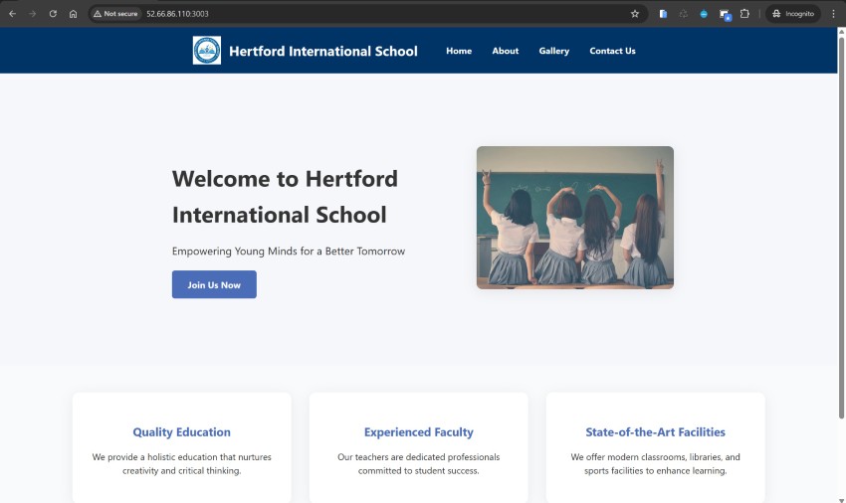Click the dedicated professionals description text

click(x=419, y=463)
